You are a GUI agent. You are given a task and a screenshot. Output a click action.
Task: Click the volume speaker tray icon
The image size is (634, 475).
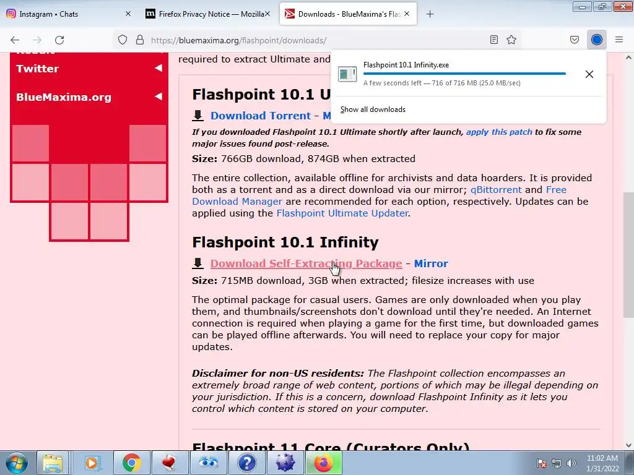click(x=571, y=463)
